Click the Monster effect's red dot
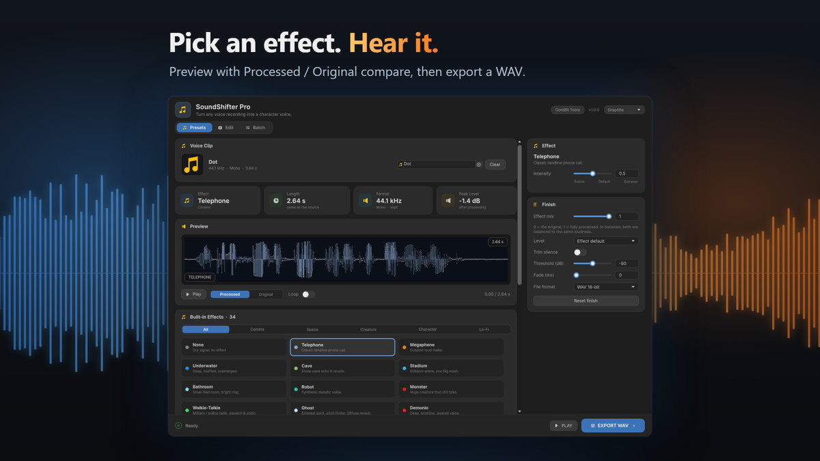 pos(405,389)
